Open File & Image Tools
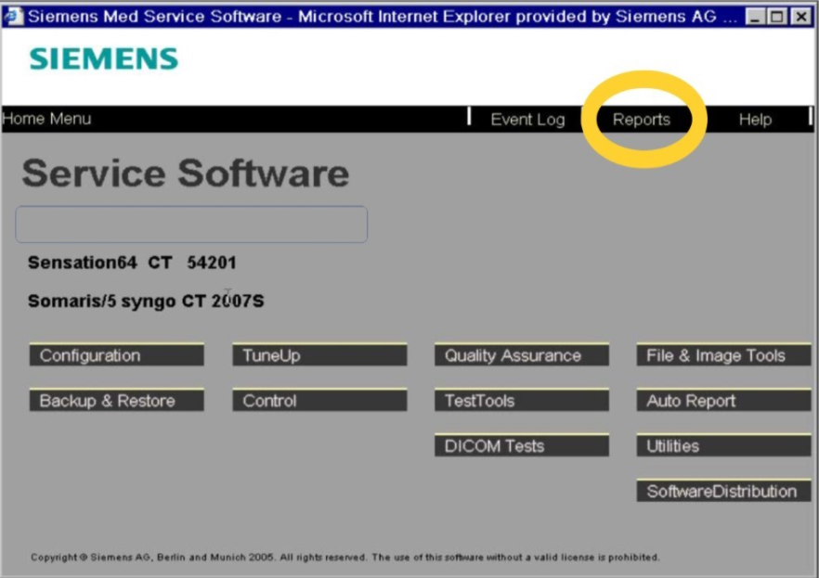819x578 pixels. [x=723, y=354]
